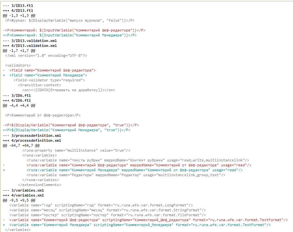
Task: Click hunk marker '@@ -1,3 +1,3 @@'
Action: pyautogui.click(x=19, y=15)
